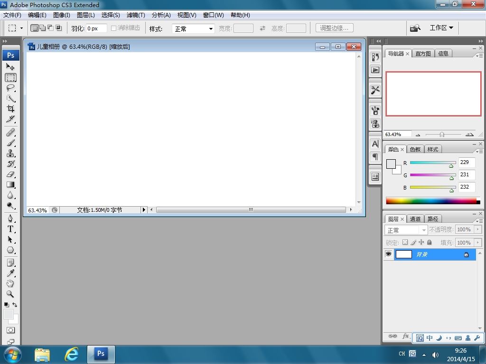Viewport: 486px width, 364px height.
Task: Select the Pen tool
Action: coord(10,218)
